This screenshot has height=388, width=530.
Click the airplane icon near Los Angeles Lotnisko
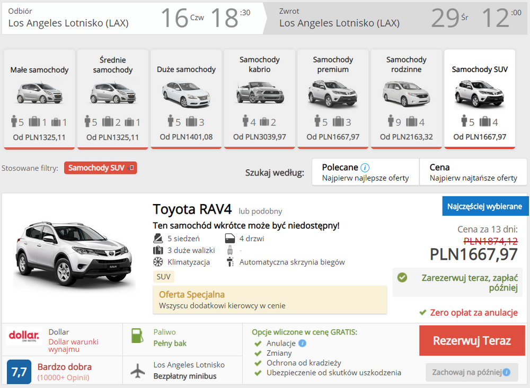[138, 371]
